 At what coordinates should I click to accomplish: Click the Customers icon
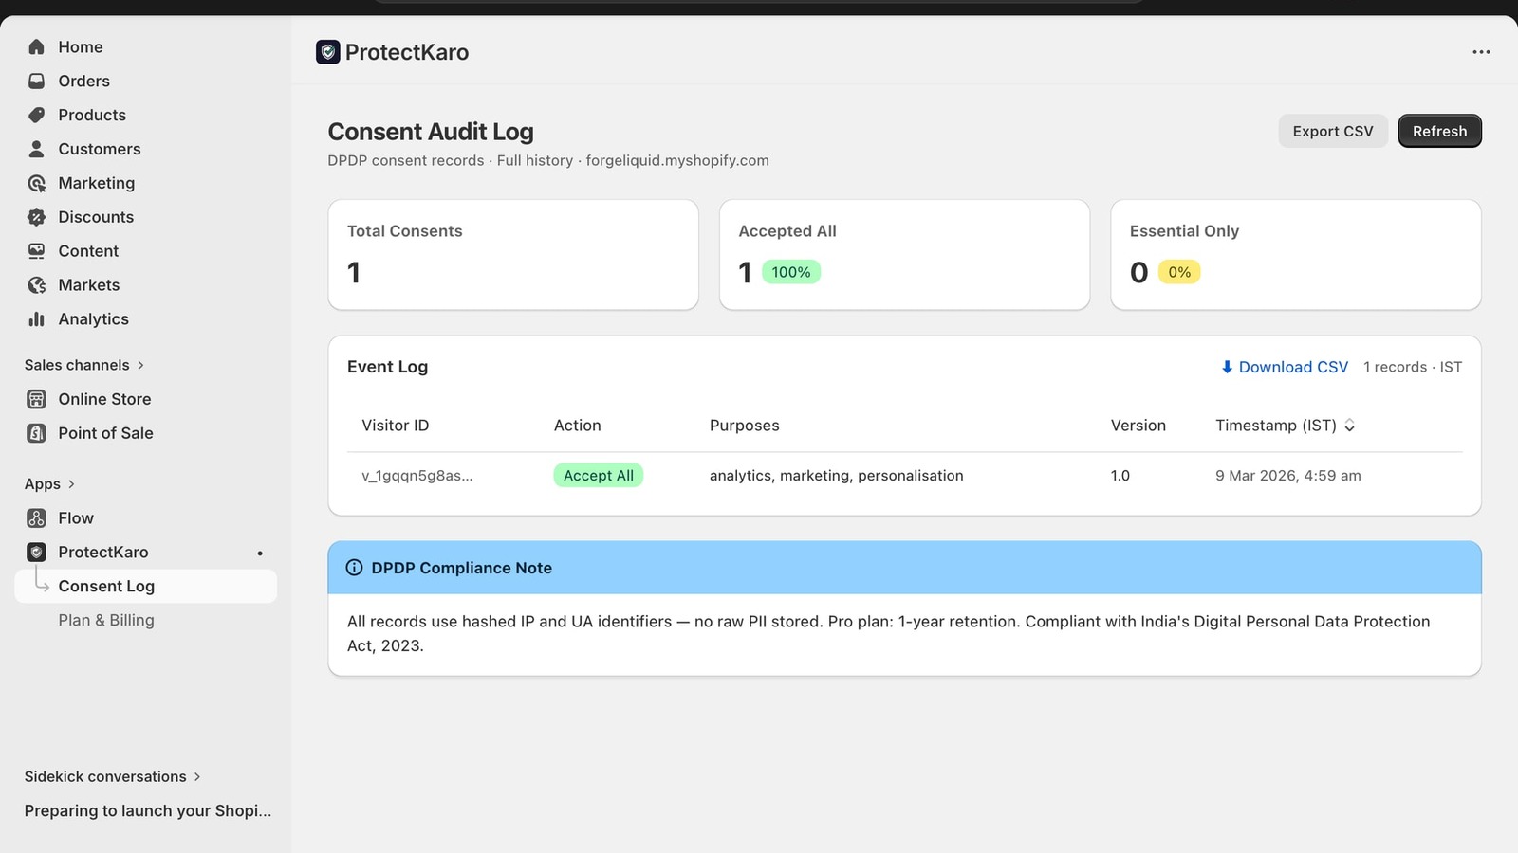(35, 149)
